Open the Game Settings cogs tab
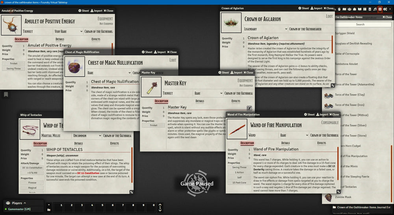The image size is (394, 215). [385, 9]
